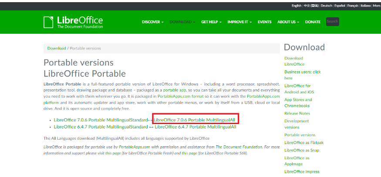Go to the EVENTS page
The width and height of the screenshot is (381, 177).
pos(264,22)
